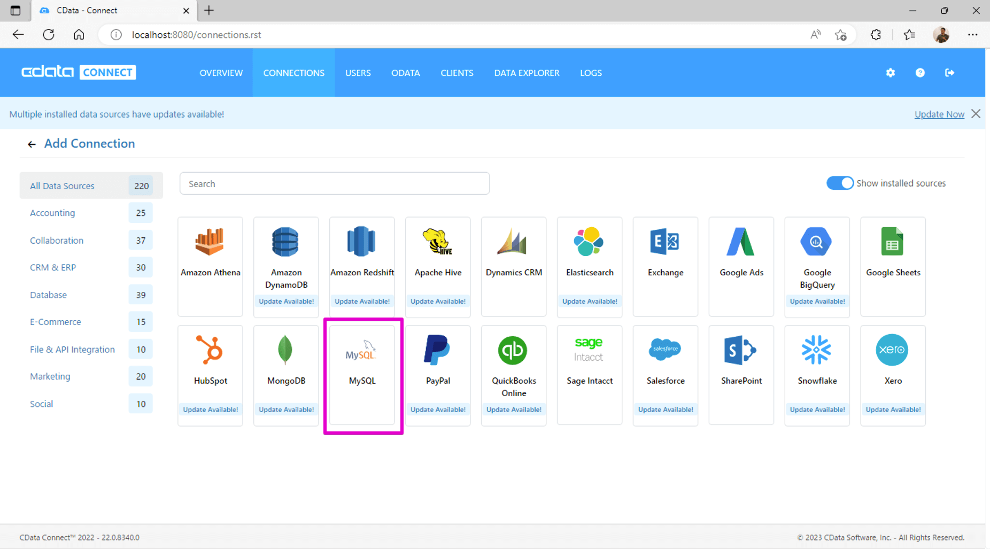Open the Amazon Athena data source

pyautogui.click(x=210, y=266)
